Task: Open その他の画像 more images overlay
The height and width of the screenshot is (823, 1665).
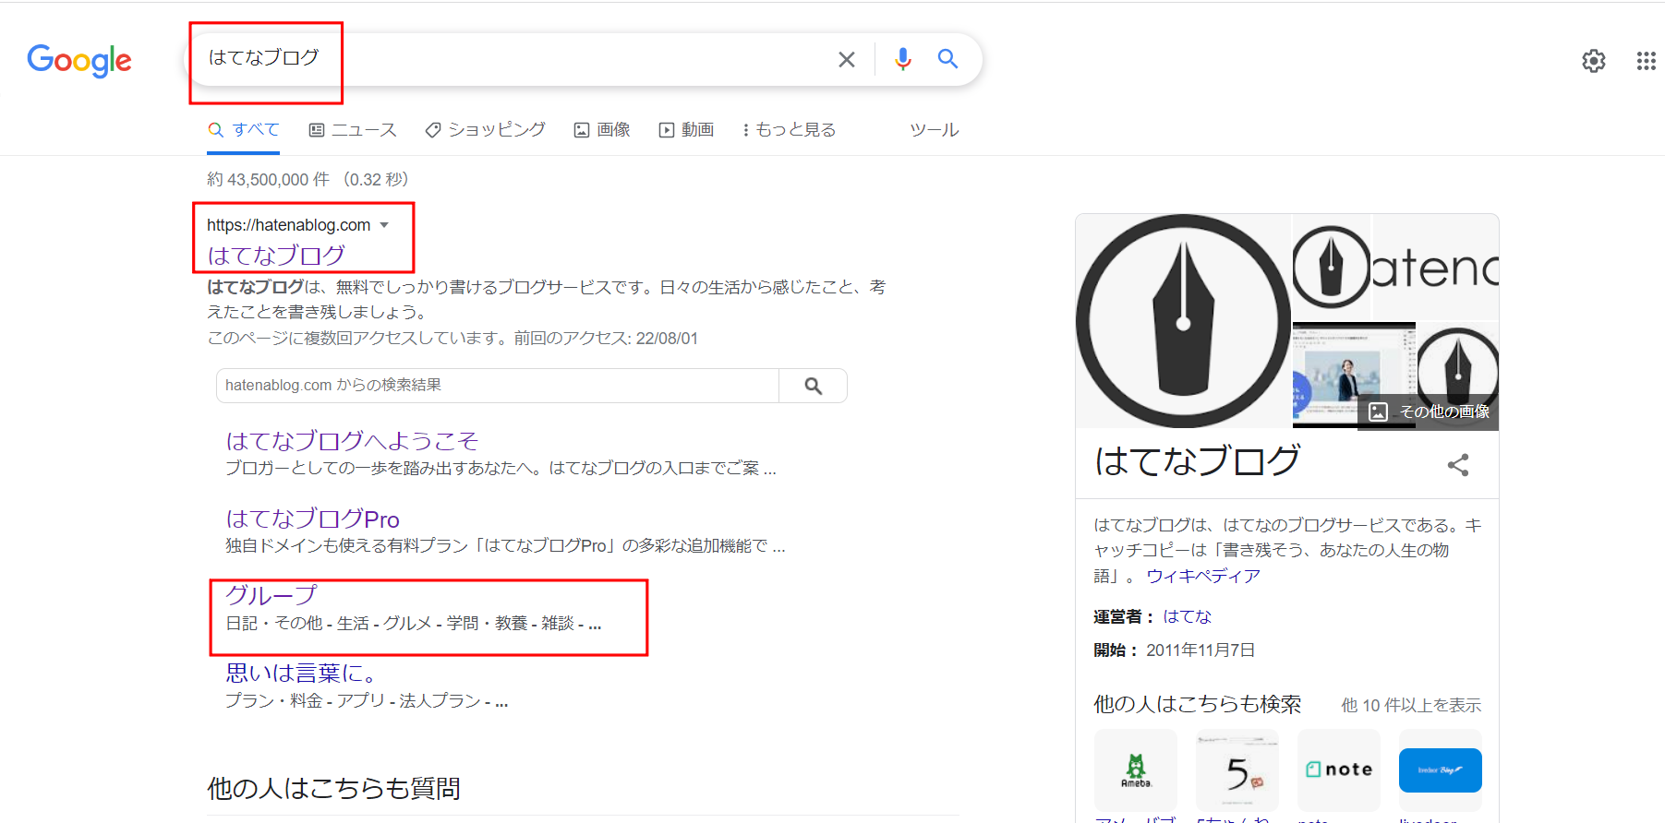Action: point(1429,411)
